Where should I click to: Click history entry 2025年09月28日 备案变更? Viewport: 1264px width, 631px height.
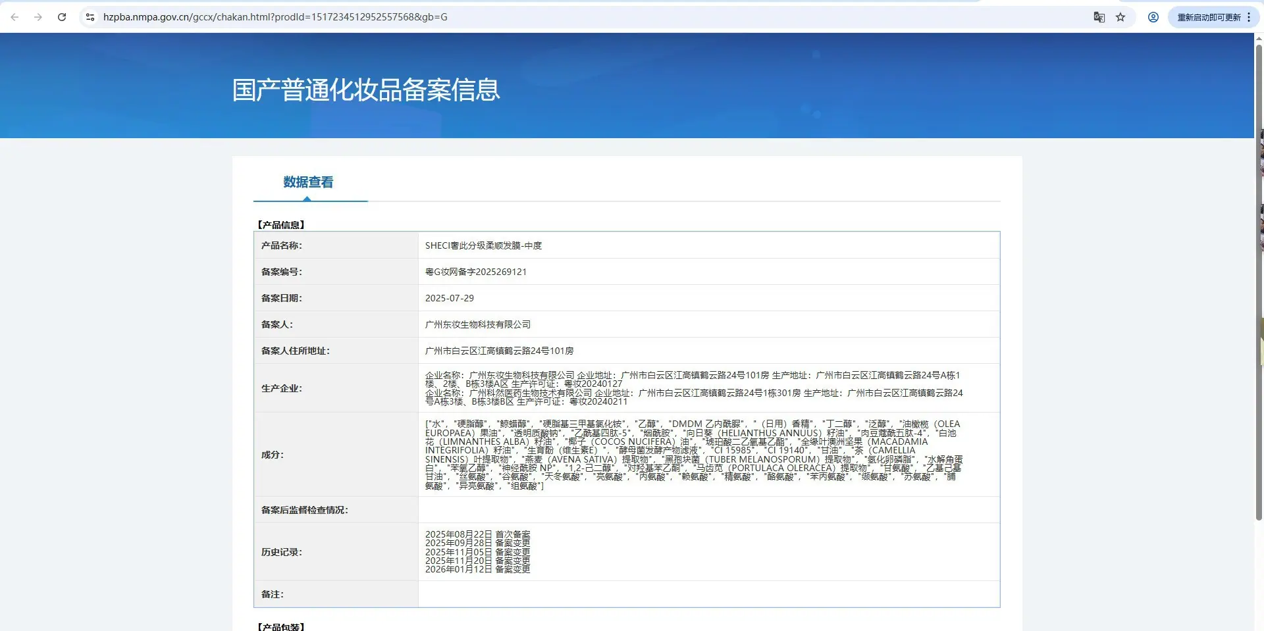pyautogui.click(x=477, y=543)
